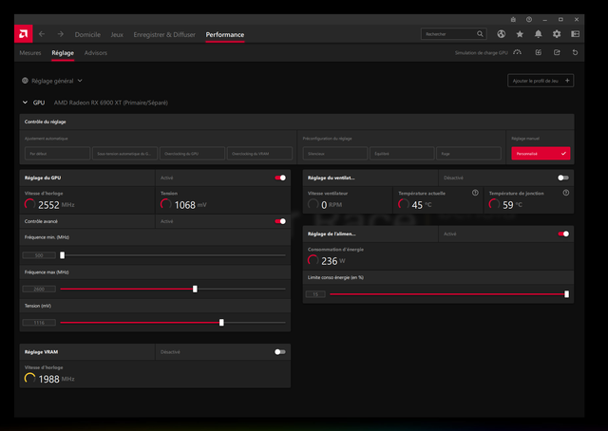Click the back navigation arrow
The width and height of the screenshot is (608, 431).
point(42,34)
